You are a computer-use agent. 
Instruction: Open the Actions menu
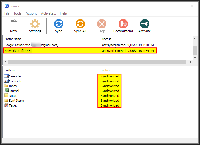coord(31,13)
